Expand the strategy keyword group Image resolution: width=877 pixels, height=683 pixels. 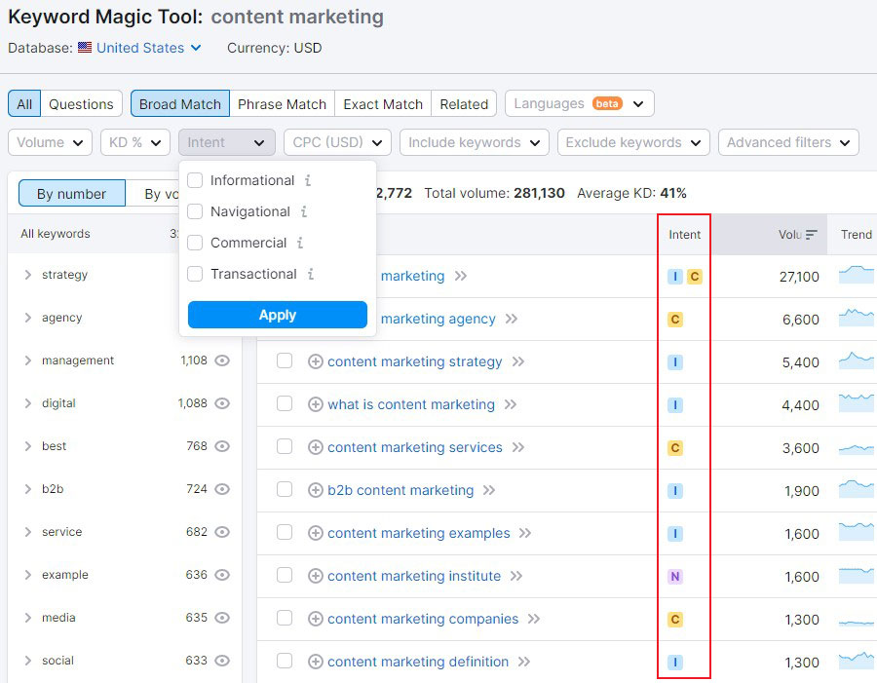(x=28, y=275)
